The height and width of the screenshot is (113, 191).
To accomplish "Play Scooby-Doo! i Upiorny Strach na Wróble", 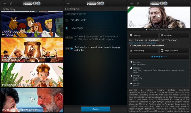I will click(32, 23).
